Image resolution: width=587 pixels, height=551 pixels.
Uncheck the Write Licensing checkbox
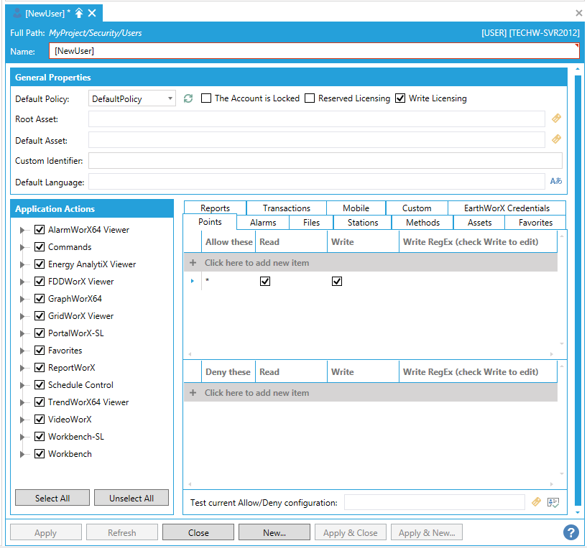click(x=400, y=98)
